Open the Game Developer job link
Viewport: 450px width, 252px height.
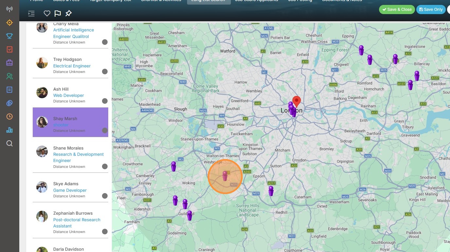70,190
